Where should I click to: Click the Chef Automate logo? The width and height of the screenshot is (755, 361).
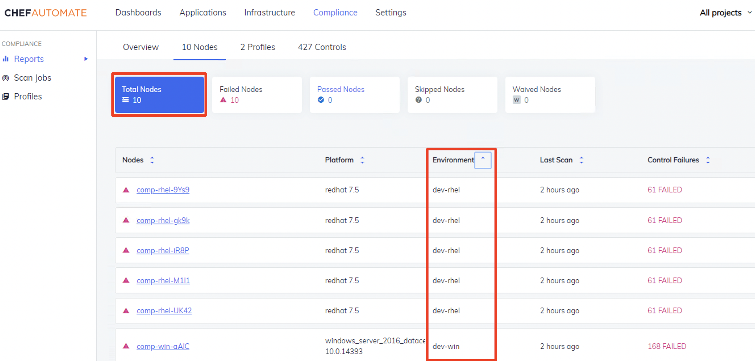(x=45, y=12)
